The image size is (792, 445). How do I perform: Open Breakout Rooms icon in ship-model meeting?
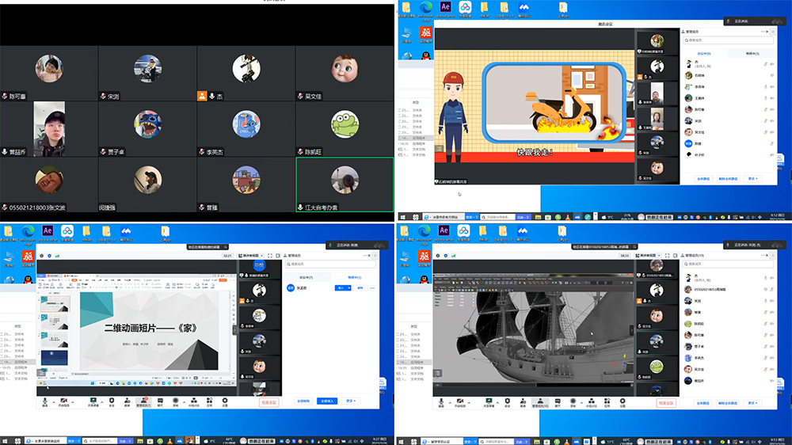[x=592, y=401]
